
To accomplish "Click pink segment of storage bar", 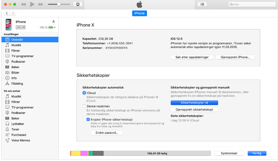I will pos(84,153).
